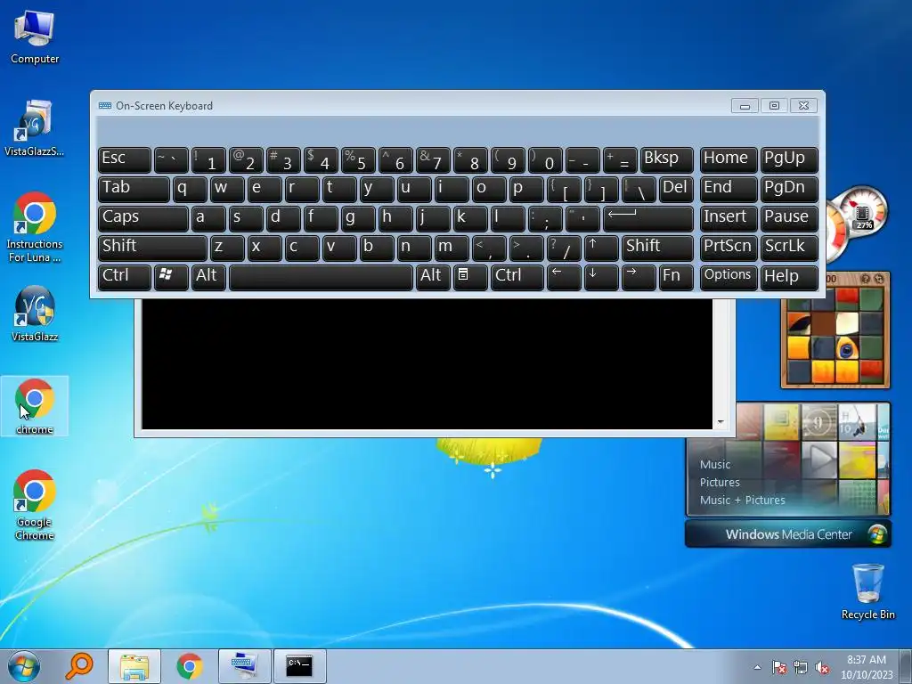
Task: Select Instructions For Luna desktop shortcut
Action: 35,227
